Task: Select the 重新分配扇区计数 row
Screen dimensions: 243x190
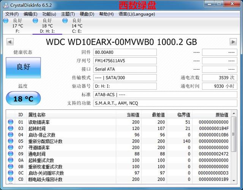Action: (x=118, y=141)
